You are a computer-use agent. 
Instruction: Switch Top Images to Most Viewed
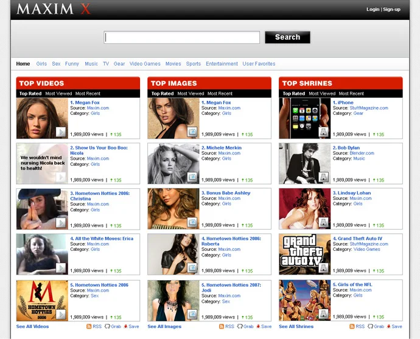pyautogui.click(x=191, y=94)
